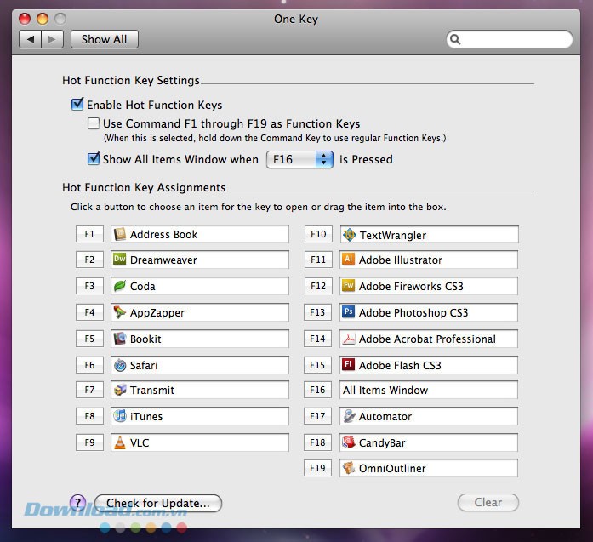Viewport: 593px width, 542px height.
Task: Click the VLC cone icon
Action: (x=120, y=442)
